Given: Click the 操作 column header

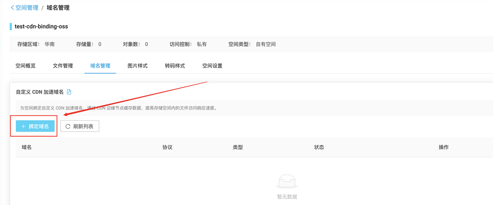Looking at the screenshot, I should tap(444, 148).
